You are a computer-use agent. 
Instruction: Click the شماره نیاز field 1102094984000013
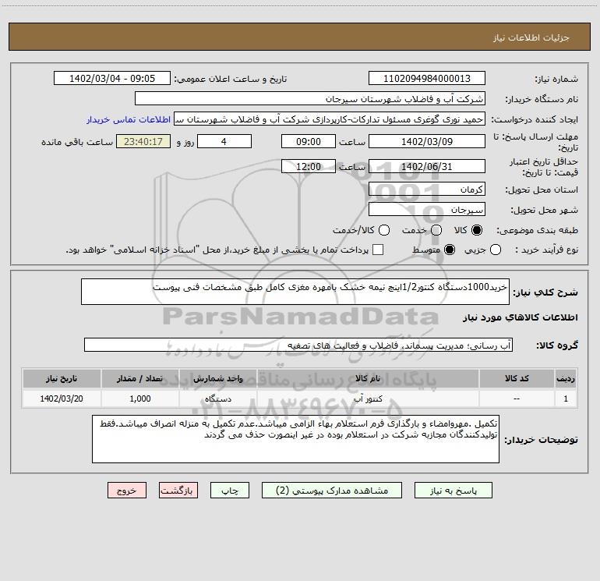pyautogui.click(x=427, y=79)
